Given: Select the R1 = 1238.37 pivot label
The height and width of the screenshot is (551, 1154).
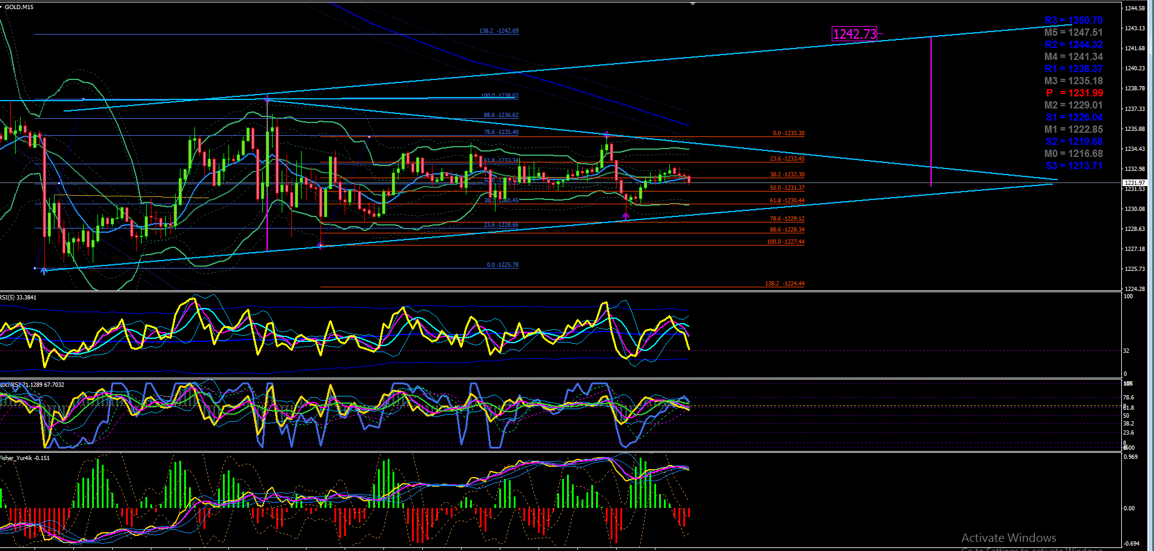Looking at the screenshot, I should pyautogui.click(x=1073, y=69).
